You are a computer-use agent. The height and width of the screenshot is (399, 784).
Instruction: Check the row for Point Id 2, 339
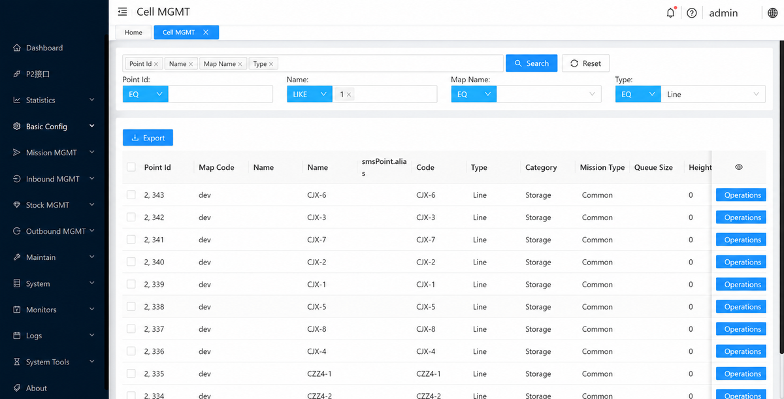pos(131,284)
